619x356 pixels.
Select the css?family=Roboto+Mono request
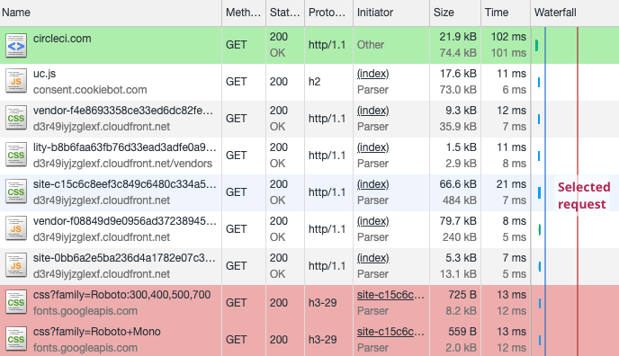pos(97,332)
